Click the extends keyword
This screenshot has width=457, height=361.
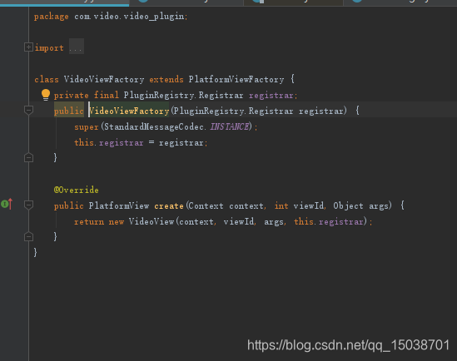pyautogui.click(x=166, y=79)
